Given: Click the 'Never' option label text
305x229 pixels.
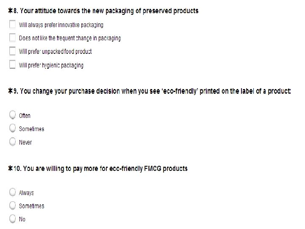Looking at the screenshot, I should (25, 142).
